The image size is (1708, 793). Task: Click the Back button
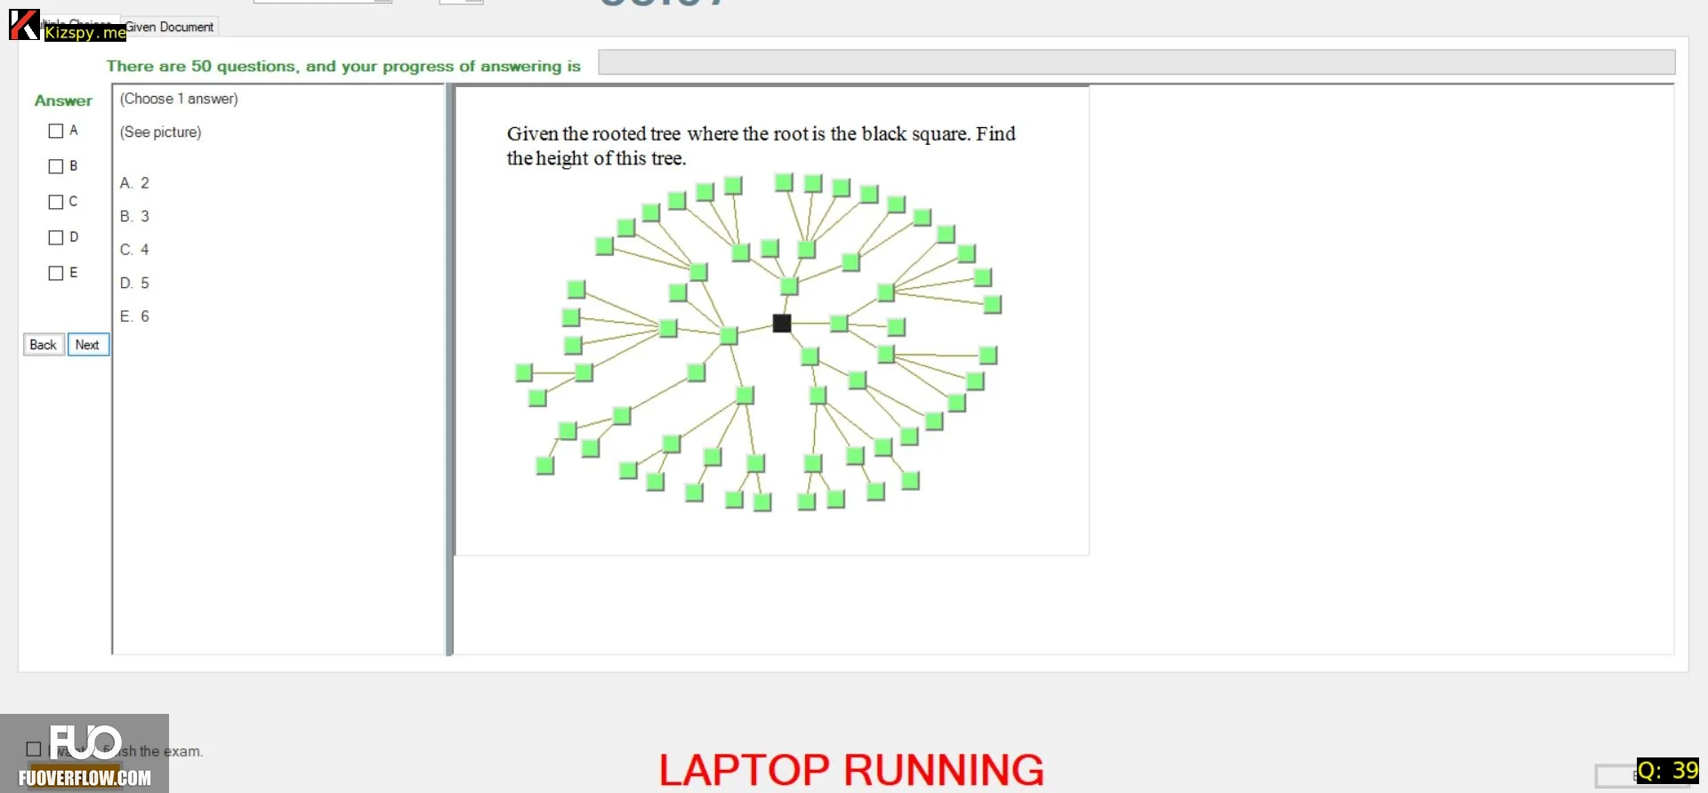[x=44, y=345]
